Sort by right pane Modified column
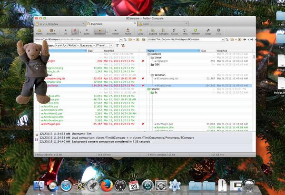This screenshot has width=285, height=195. click(234, 51)
